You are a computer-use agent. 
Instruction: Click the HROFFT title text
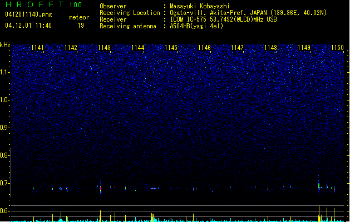click(34, 4)
